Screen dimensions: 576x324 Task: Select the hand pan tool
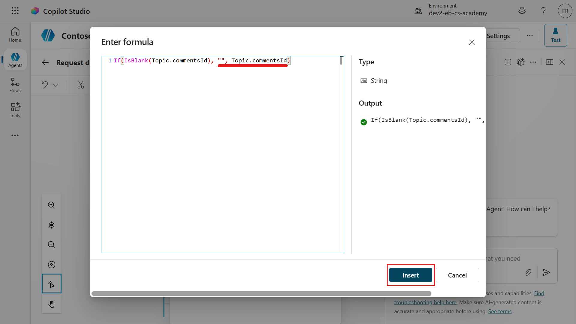click(51, 304)
